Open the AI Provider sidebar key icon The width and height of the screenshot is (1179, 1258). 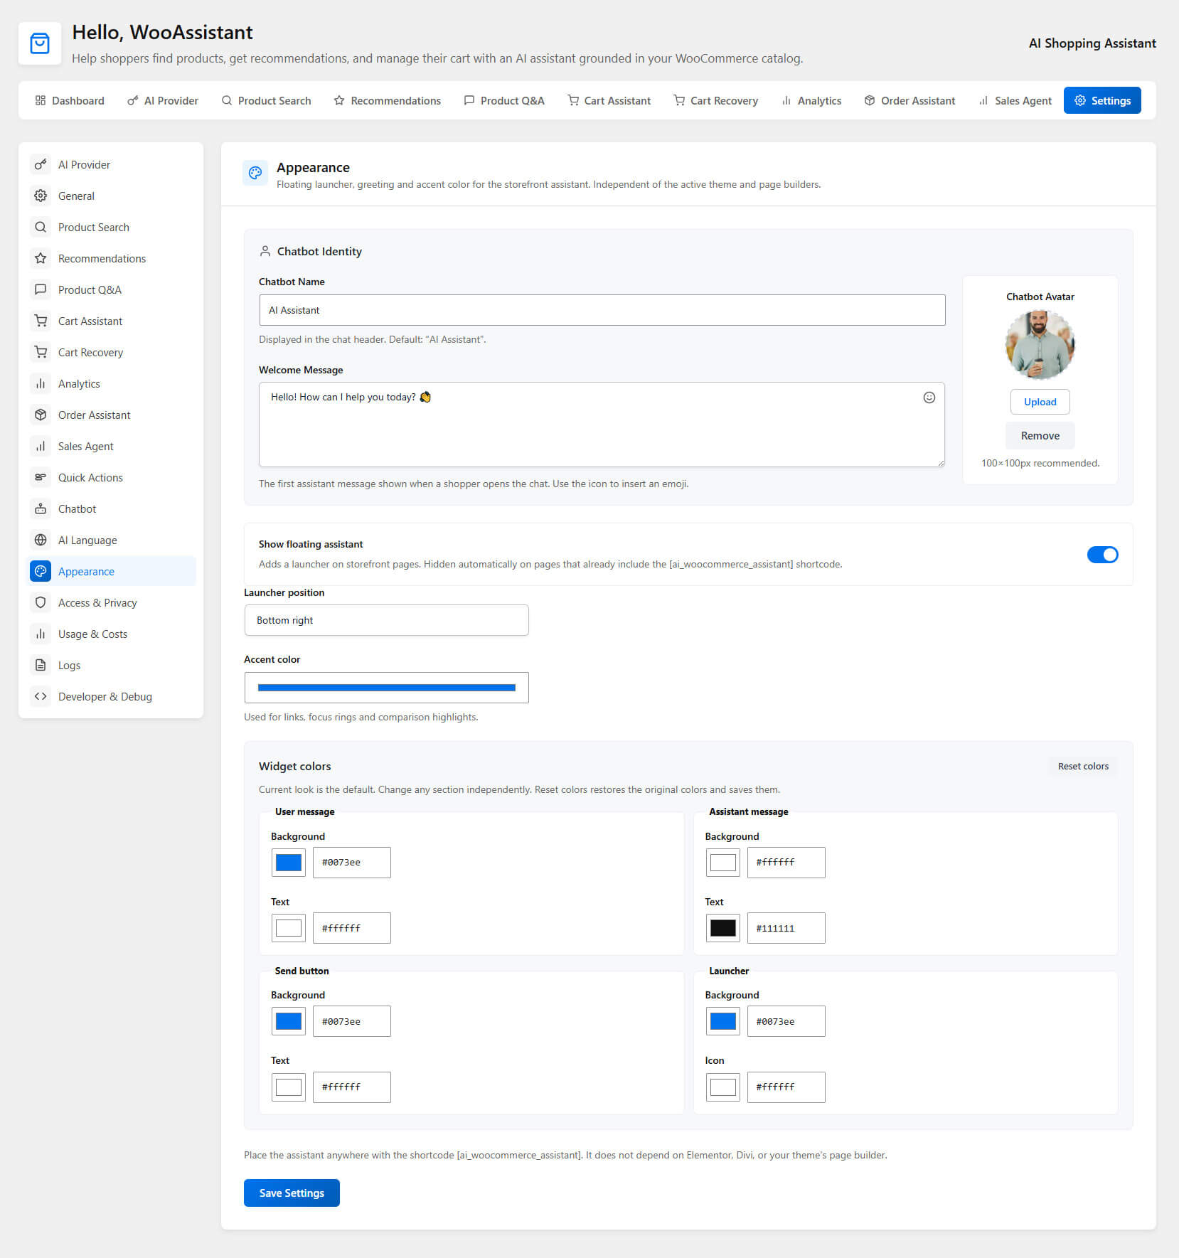(x=41, y=164)
